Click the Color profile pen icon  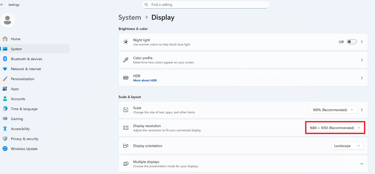(x=126, y=60)
